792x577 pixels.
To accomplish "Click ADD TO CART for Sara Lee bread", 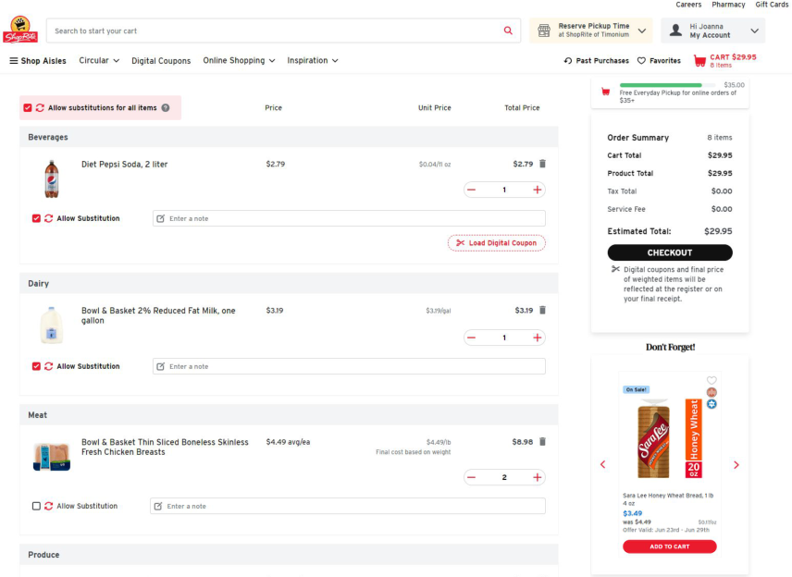I will [x=669, y=546].
